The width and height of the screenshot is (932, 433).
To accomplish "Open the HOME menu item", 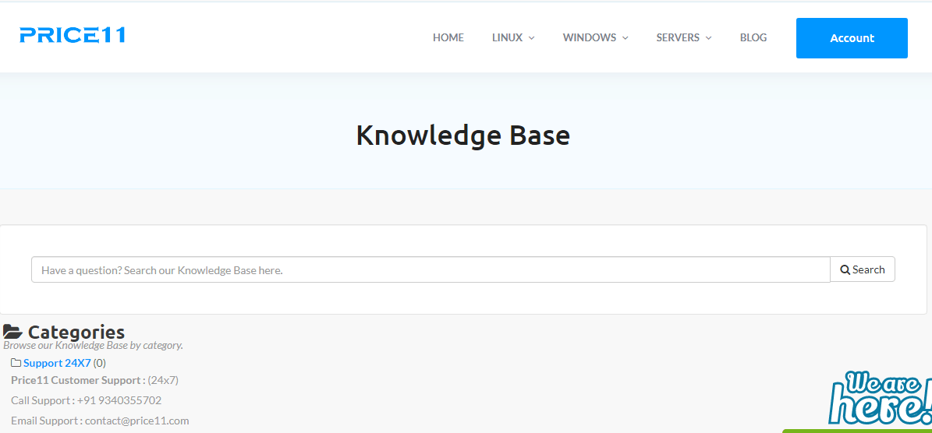I will click(448, 37).
